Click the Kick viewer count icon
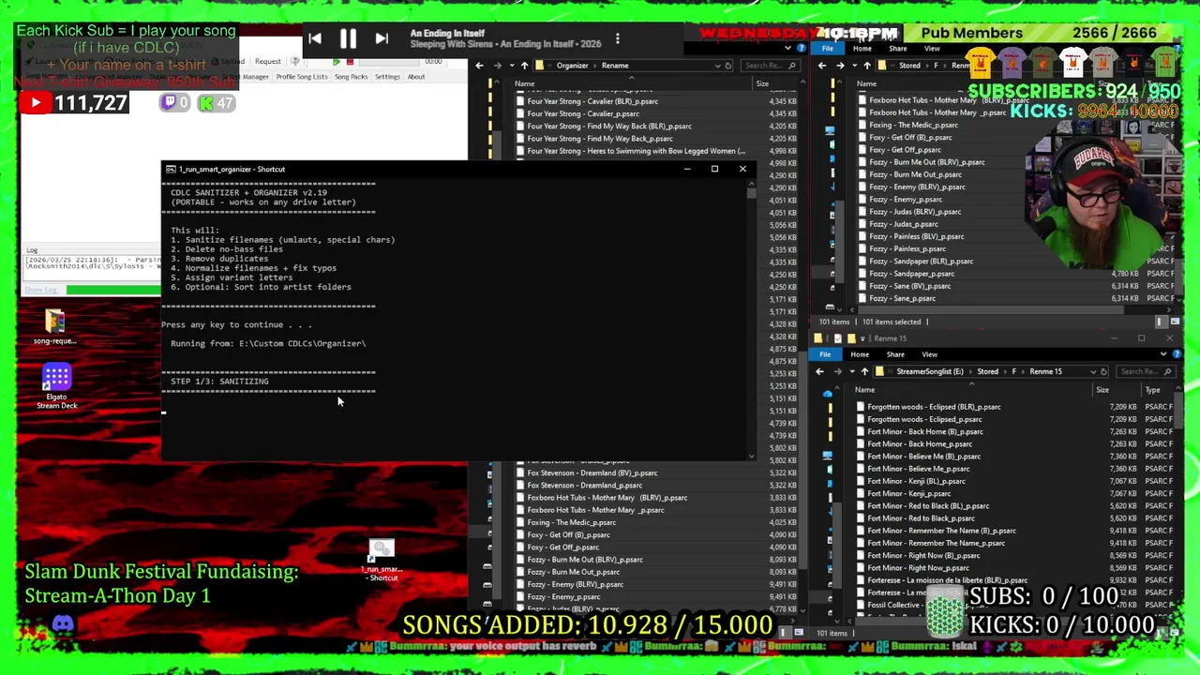 coord(206,103)
